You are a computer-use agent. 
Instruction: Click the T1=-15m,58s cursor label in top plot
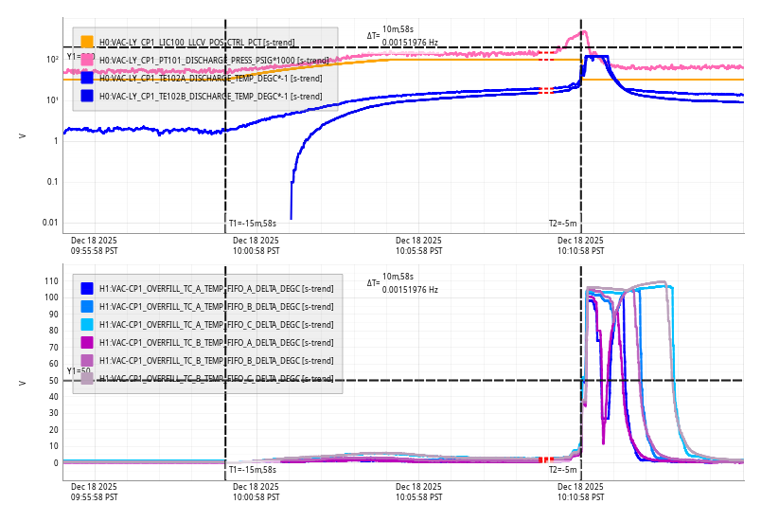tap(253, 224)
